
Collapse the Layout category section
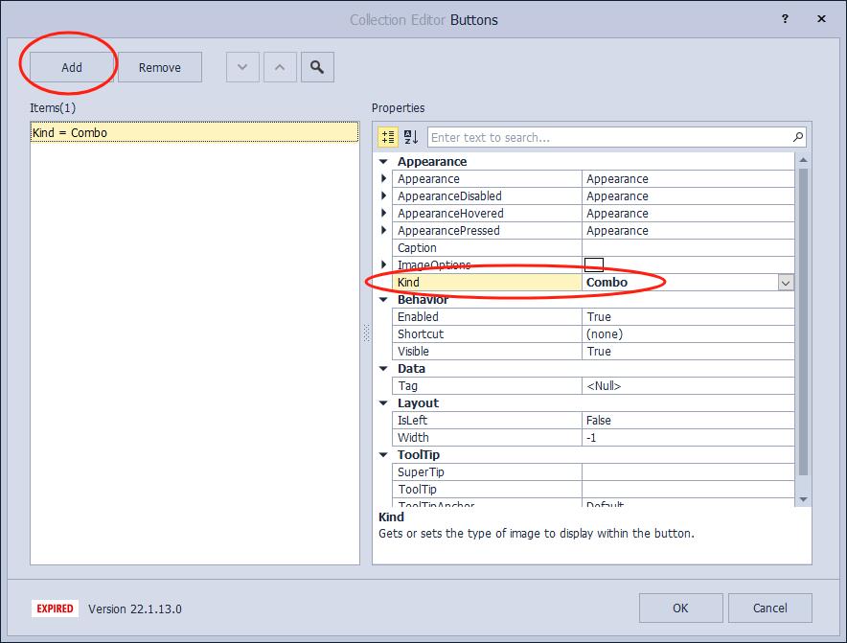click(x=384, y=403)
